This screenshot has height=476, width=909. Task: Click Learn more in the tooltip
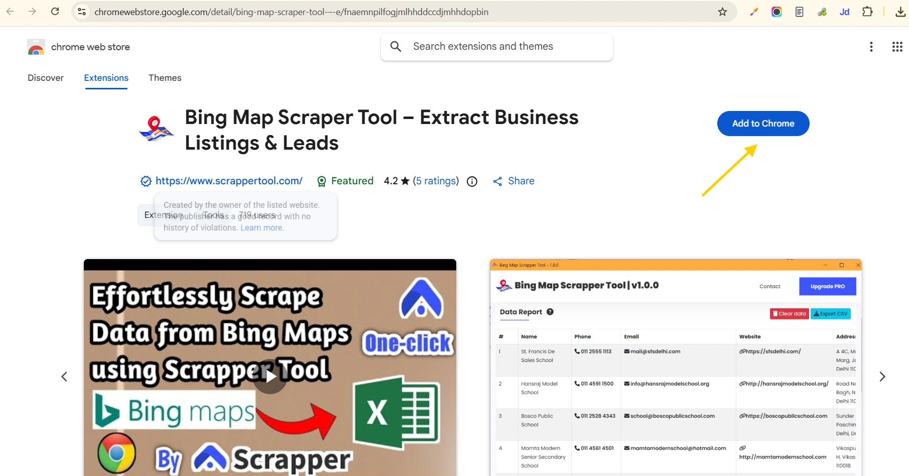click(262, 227)
